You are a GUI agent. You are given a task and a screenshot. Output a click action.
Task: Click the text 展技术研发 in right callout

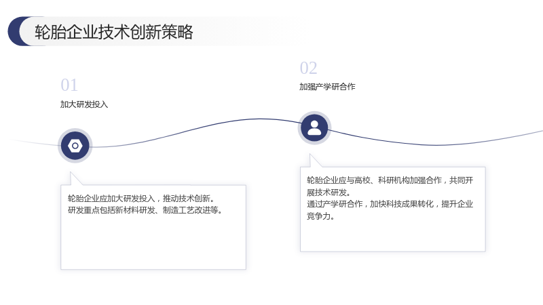click(326, 192)
